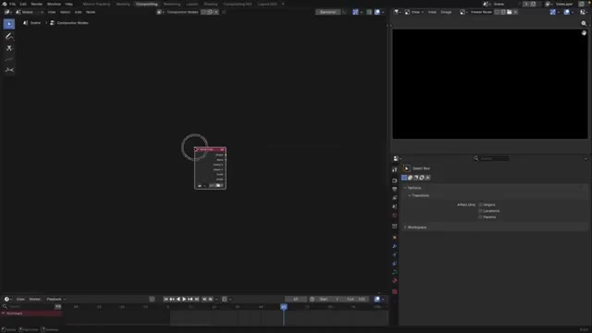Toggle viewer gizmo visibility button
This screenshot has width=592, height=333.
pyautogui.click(x=553, y=12)
